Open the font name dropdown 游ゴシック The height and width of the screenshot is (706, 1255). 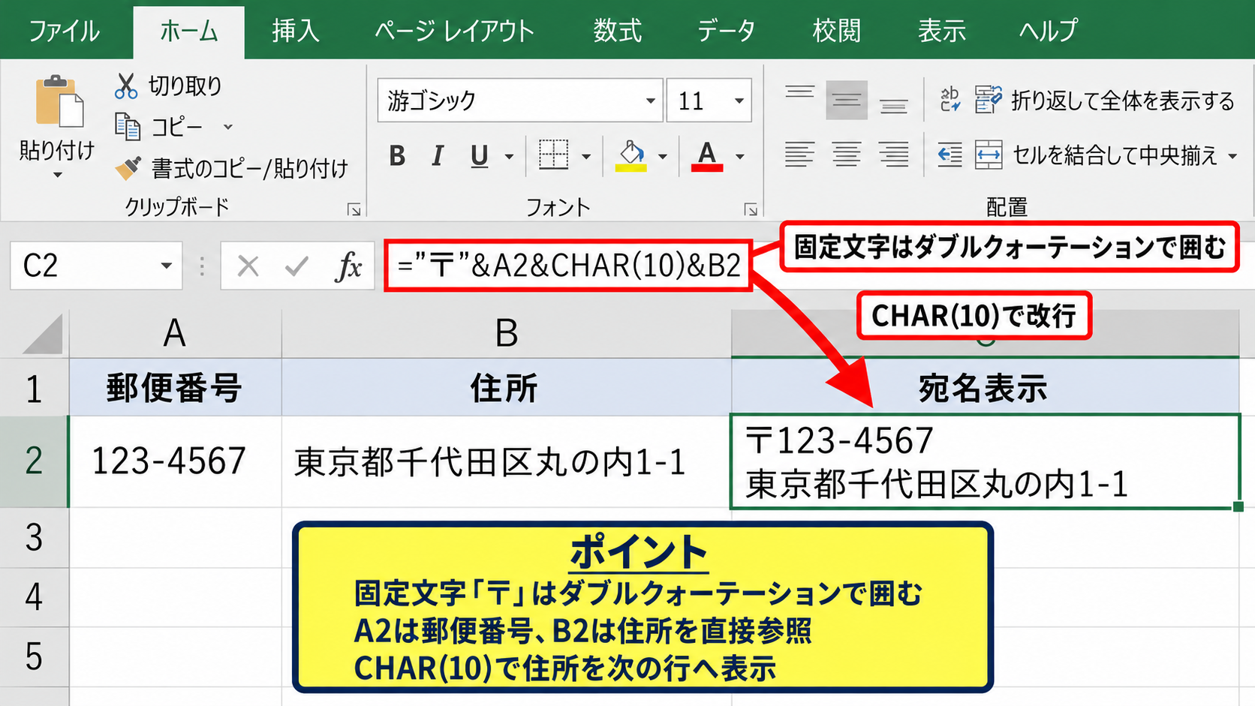click(x=650, y=101)
